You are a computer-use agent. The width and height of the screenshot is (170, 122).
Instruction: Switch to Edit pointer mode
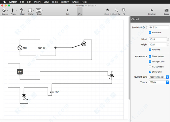[68, 12]
